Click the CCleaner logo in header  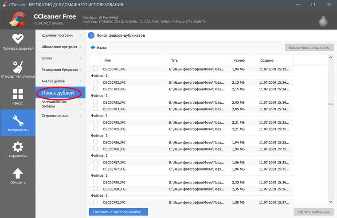coord(18,20)
